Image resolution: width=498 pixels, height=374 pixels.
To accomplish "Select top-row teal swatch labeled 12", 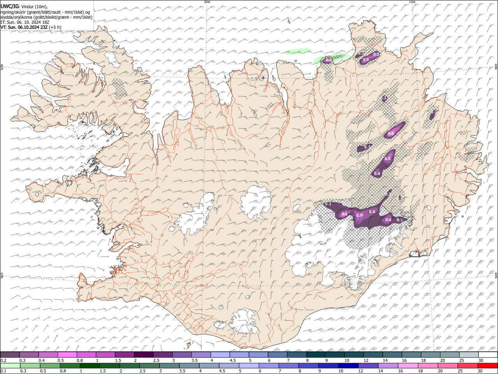I will (373, 355).
